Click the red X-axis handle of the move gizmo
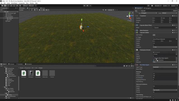The image size is (179, 101). [x=83, y=31]
